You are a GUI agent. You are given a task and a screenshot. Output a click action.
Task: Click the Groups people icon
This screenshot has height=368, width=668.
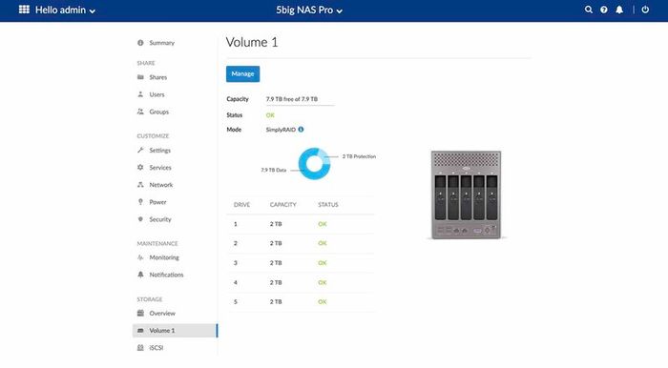pyautogui.click(x=140, y=112)
